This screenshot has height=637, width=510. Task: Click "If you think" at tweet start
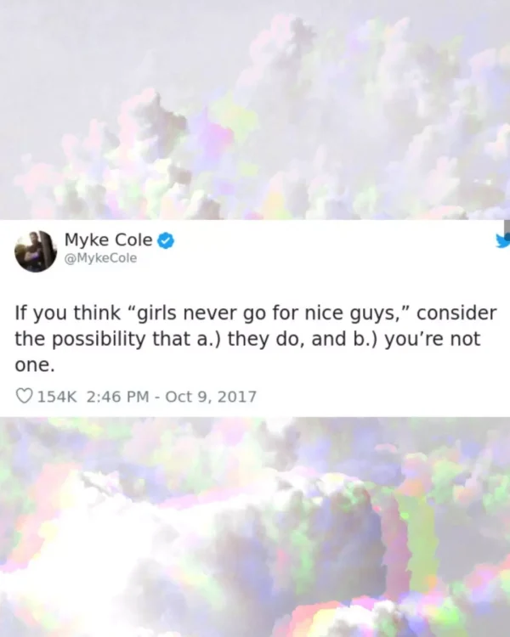(68, 313)
